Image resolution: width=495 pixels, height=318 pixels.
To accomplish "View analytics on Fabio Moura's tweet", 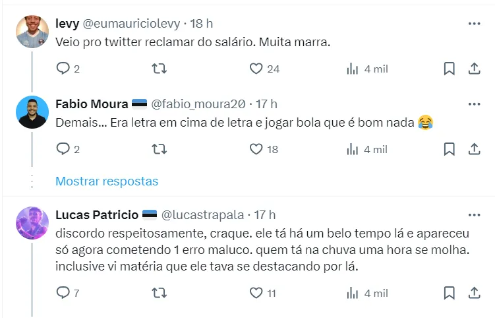I will (x=352, y=150).
